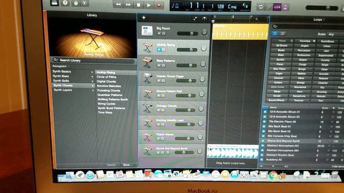Open the Catch playhead filter icon

tap(204, 19)
